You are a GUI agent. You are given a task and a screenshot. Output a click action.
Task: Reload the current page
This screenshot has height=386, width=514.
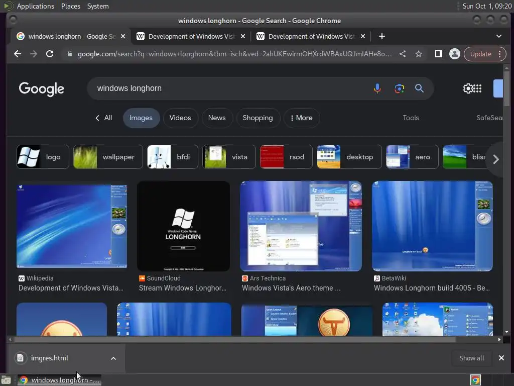(x=50, y=54)
